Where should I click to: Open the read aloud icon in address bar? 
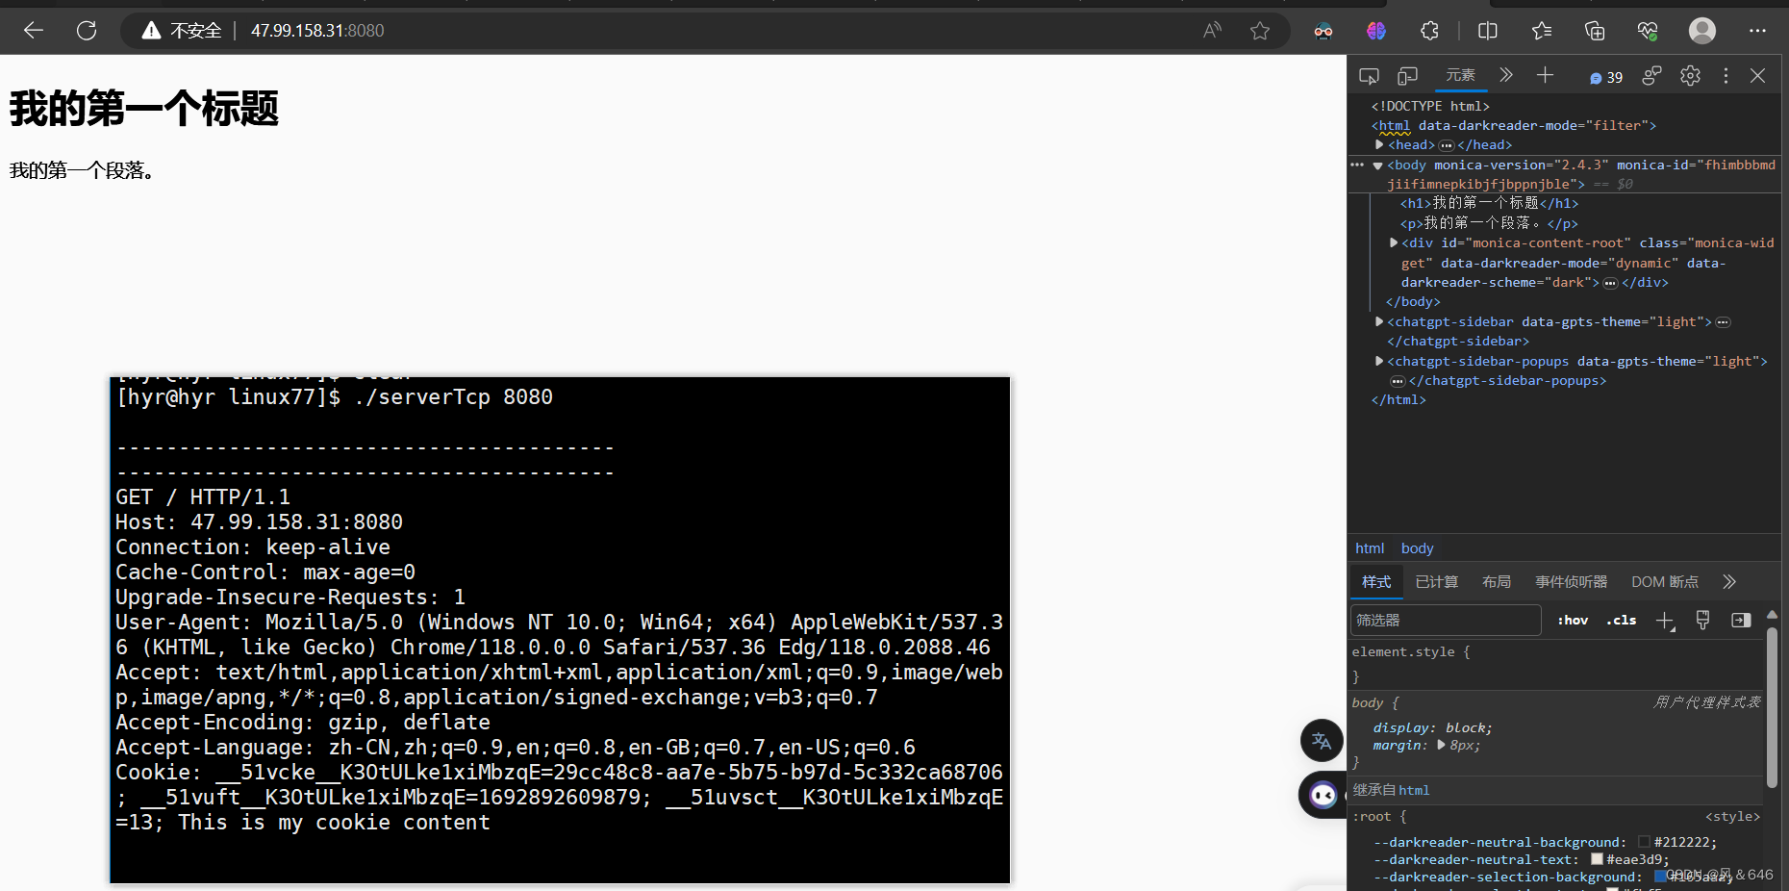[x=1212, y=31]
